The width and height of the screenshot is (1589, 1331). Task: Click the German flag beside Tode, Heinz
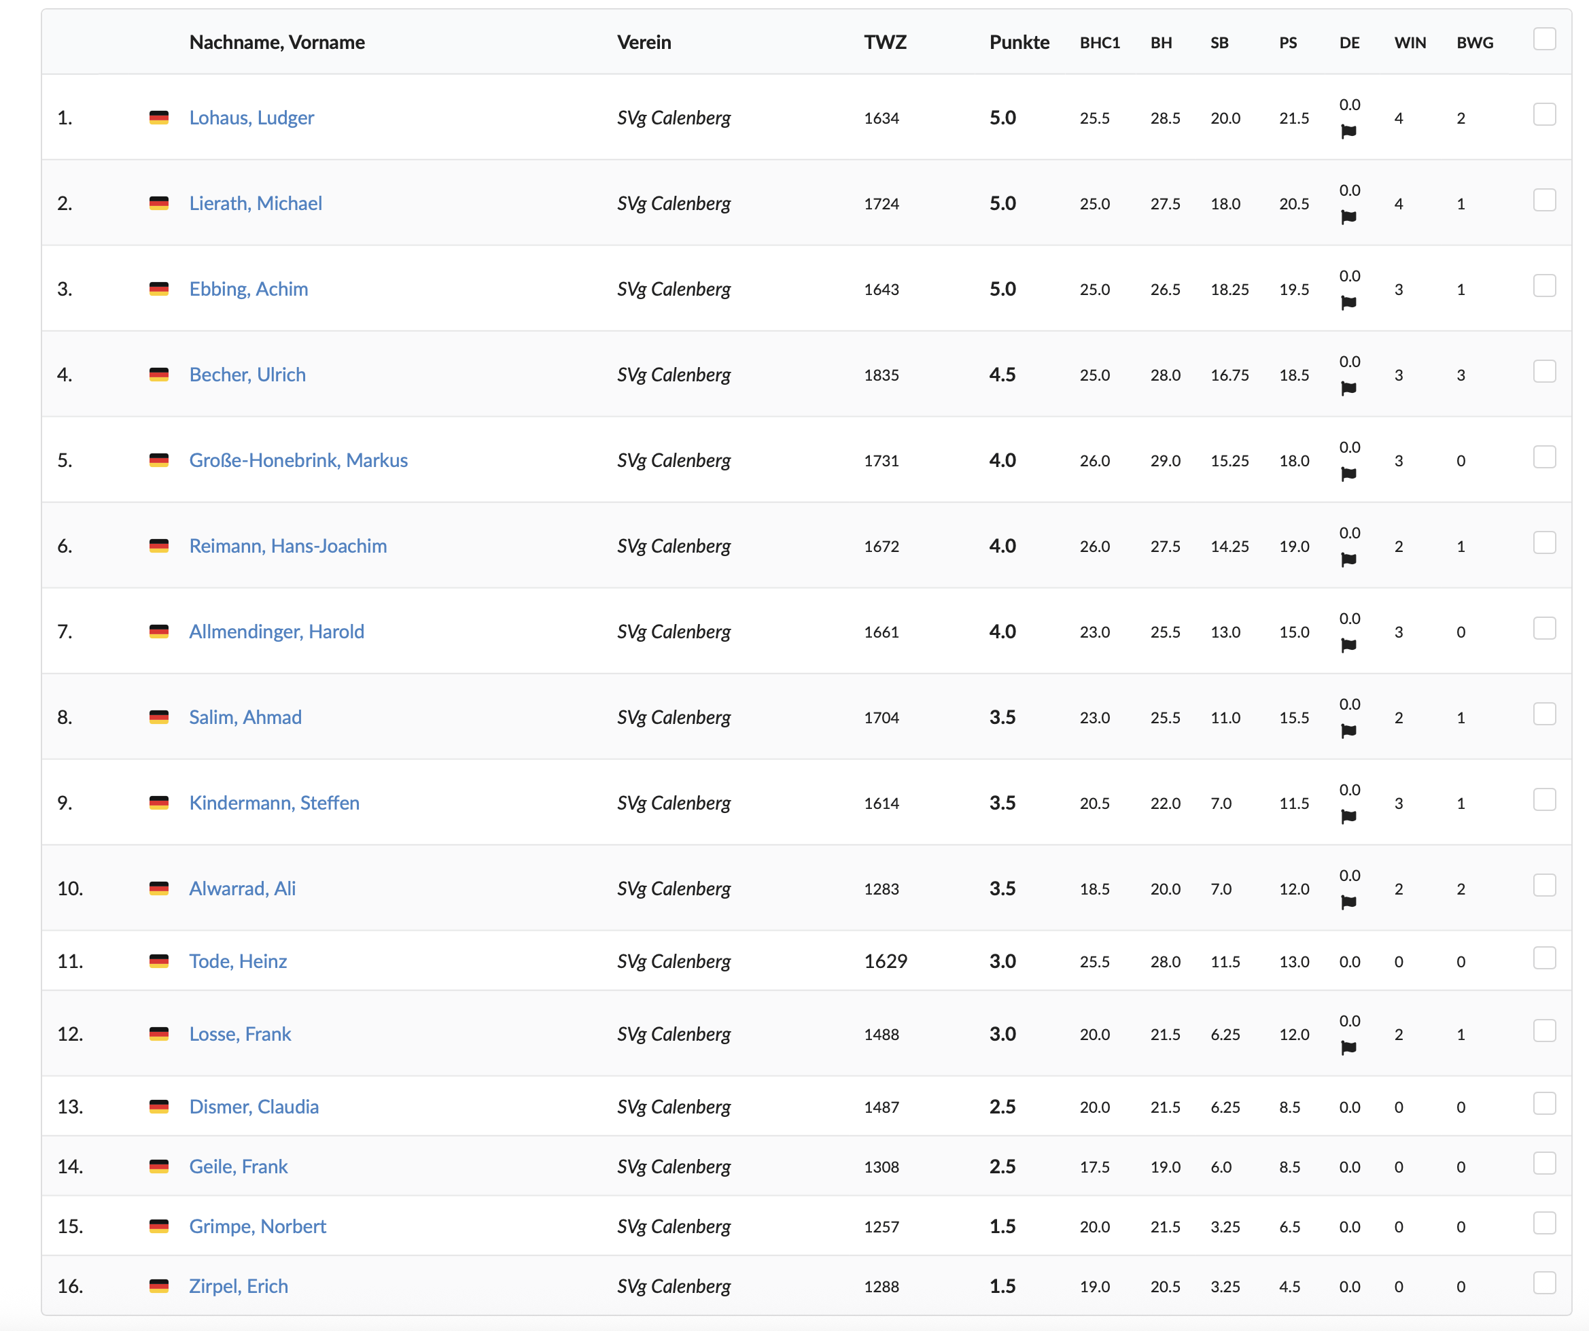tap(159, 961)
